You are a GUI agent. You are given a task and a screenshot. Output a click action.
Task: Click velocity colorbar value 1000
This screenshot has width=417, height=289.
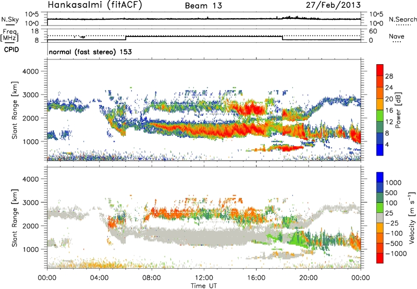tap(394, 183)
